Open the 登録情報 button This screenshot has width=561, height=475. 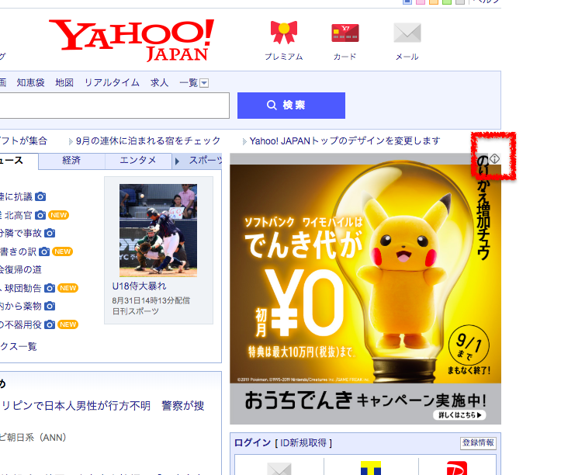[478, 443]
